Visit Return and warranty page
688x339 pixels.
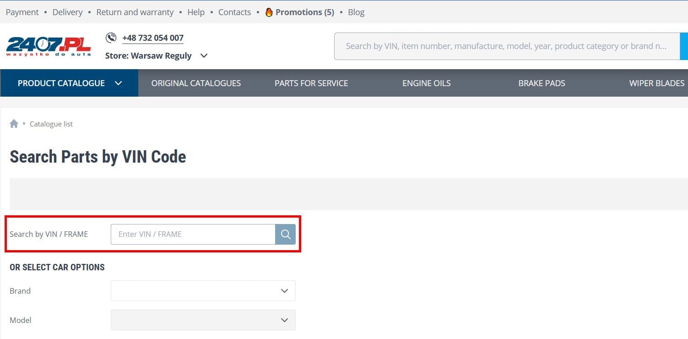click(x=135, y=12)
